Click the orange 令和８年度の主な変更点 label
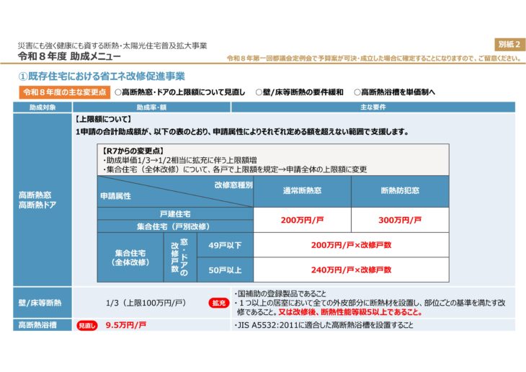The height and width of the screenshot is (372, 526). (65, 92)
